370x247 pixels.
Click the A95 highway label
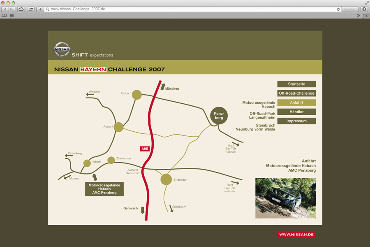tap(145, 149)
